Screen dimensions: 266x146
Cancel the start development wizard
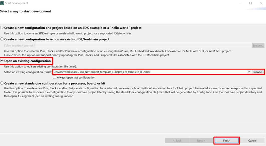tap(252, 140)
